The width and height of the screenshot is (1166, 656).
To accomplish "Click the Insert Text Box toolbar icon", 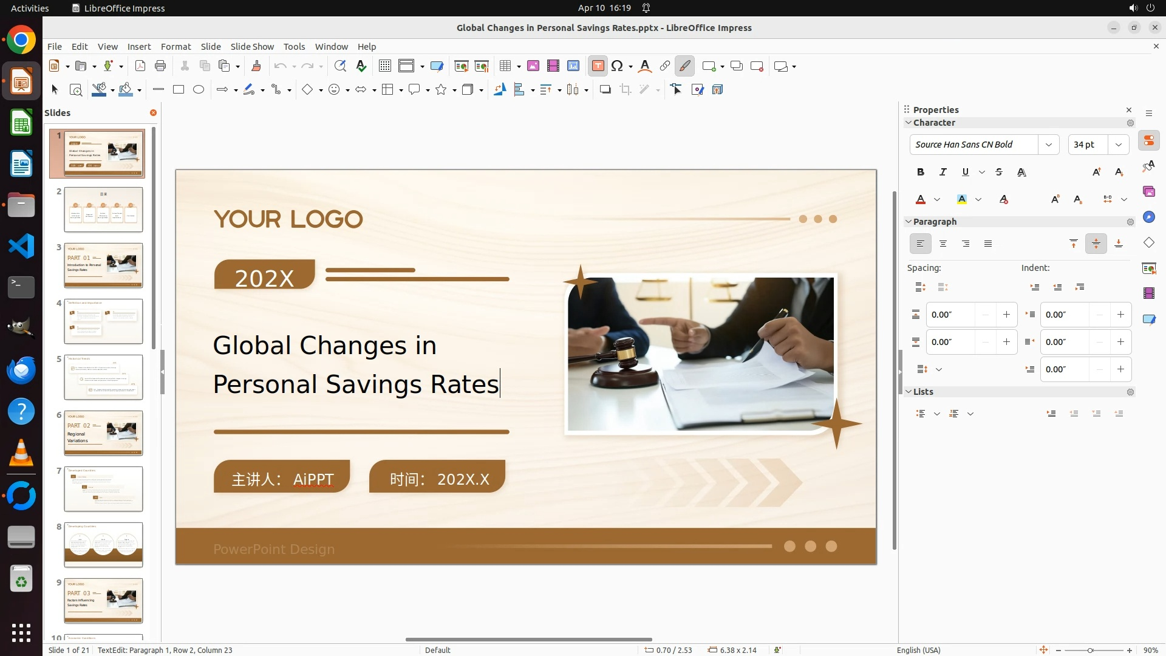I will click(598, 66).
